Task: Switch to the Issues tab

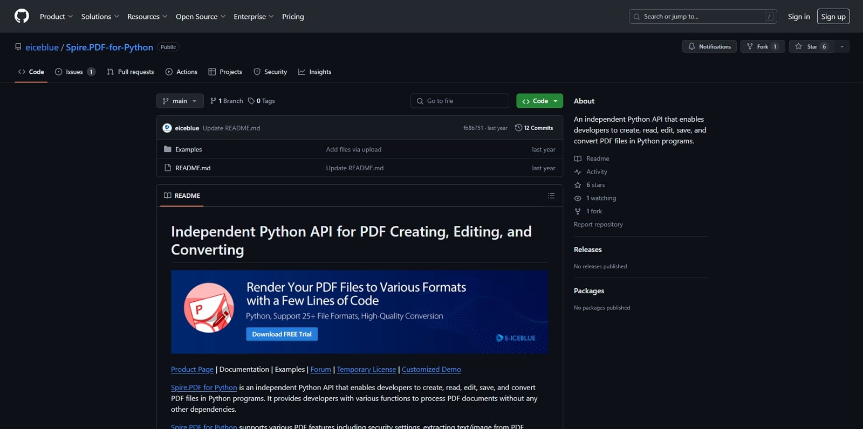Action: pos(76,72)
